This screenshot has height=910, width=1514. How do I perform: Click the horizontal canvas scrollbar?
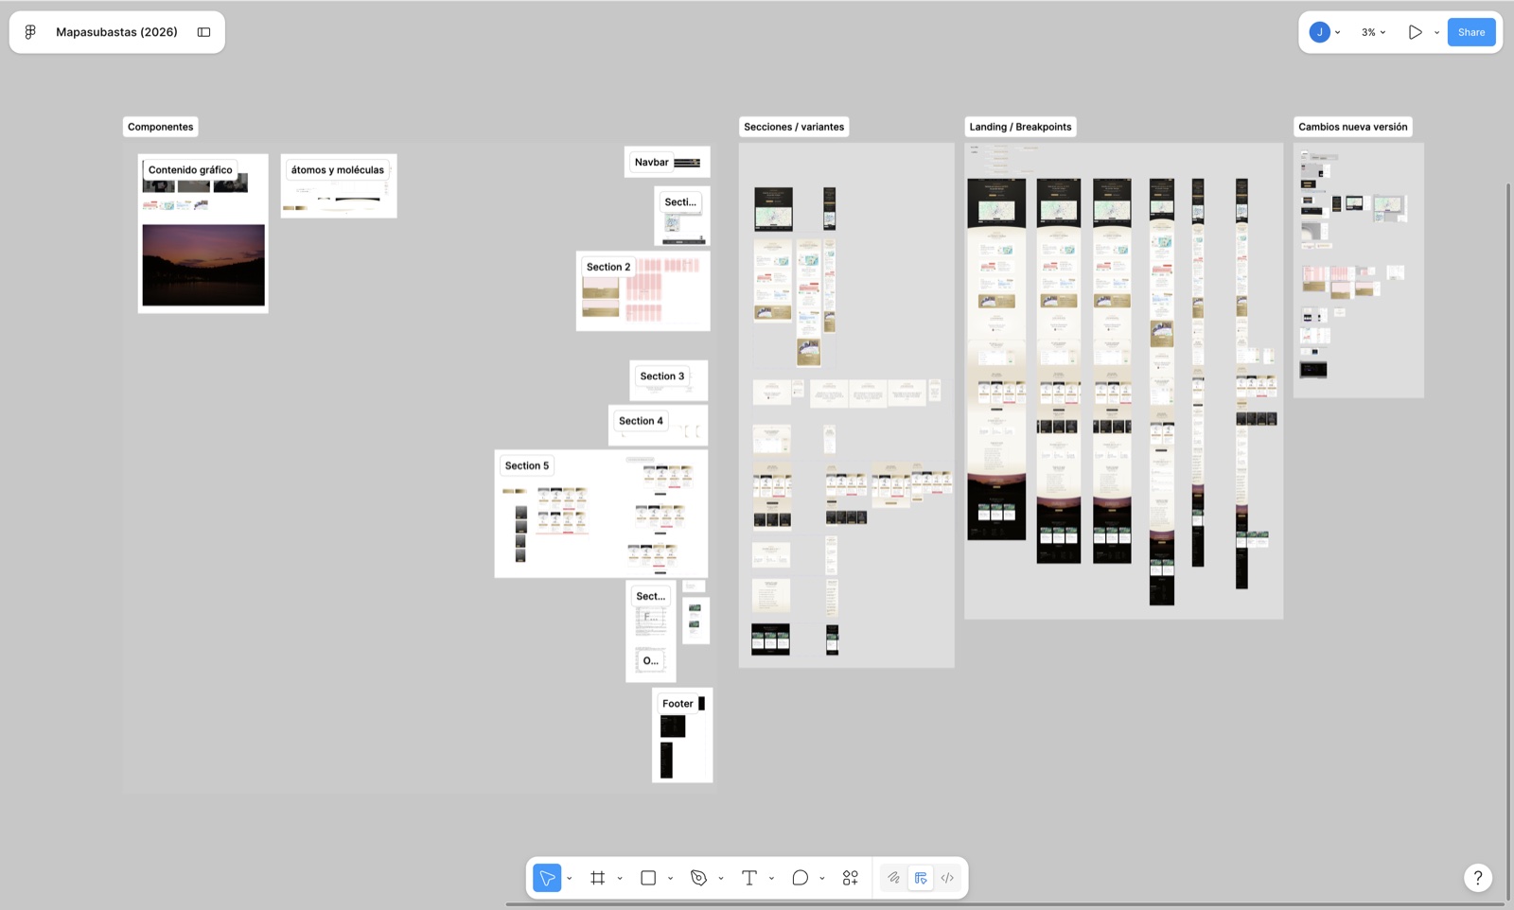coord(1006,904)
